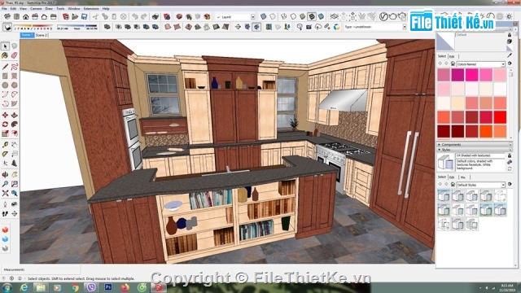521x293 pixels.
Task: Open the File menu
Action: click(x=4, y=9)
